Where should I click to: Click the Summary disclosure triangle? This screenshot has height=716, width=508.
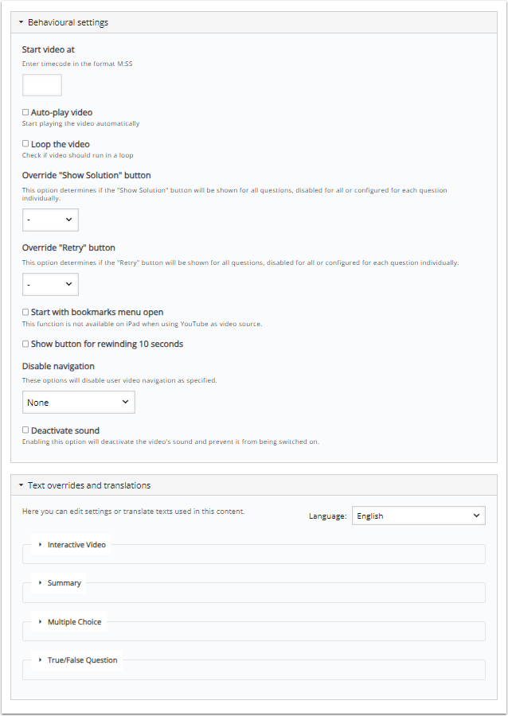(x=41, y=583)
